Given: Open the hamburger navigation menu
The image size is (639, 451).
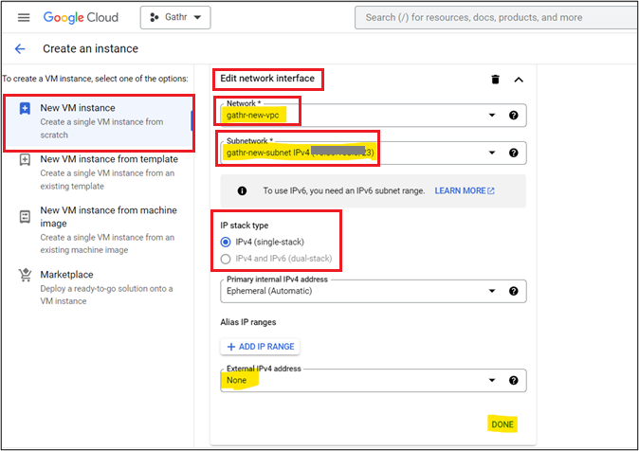Looking at the screenshot, I should [24, 17].
